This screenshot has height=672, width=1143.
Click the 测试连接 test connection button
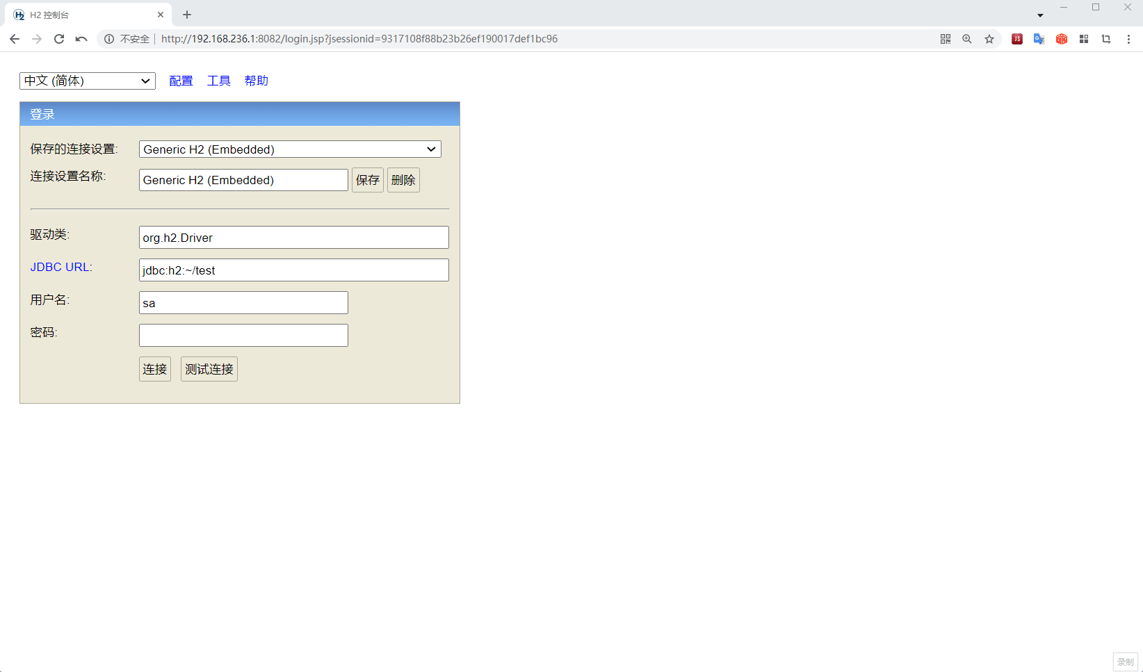[209, 369]
